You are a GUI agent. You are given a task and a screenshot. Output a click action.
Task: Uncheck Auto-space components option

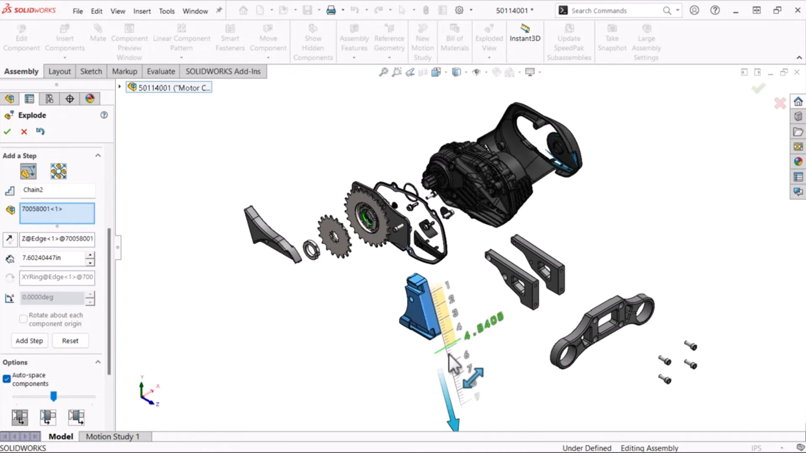[x=7, y=379]
